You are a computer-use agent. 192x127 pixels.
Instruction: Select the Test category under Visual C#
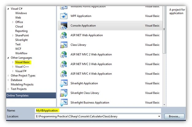(x=18, y=44)
